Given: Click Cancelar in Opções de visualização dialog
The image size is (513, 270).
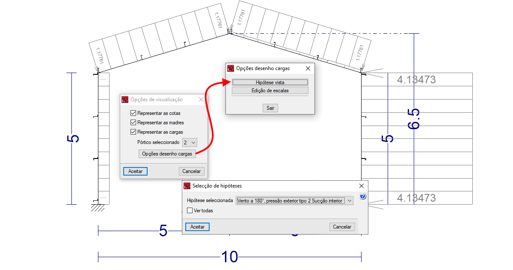Looking at the screenshot, I should [191, 171].
